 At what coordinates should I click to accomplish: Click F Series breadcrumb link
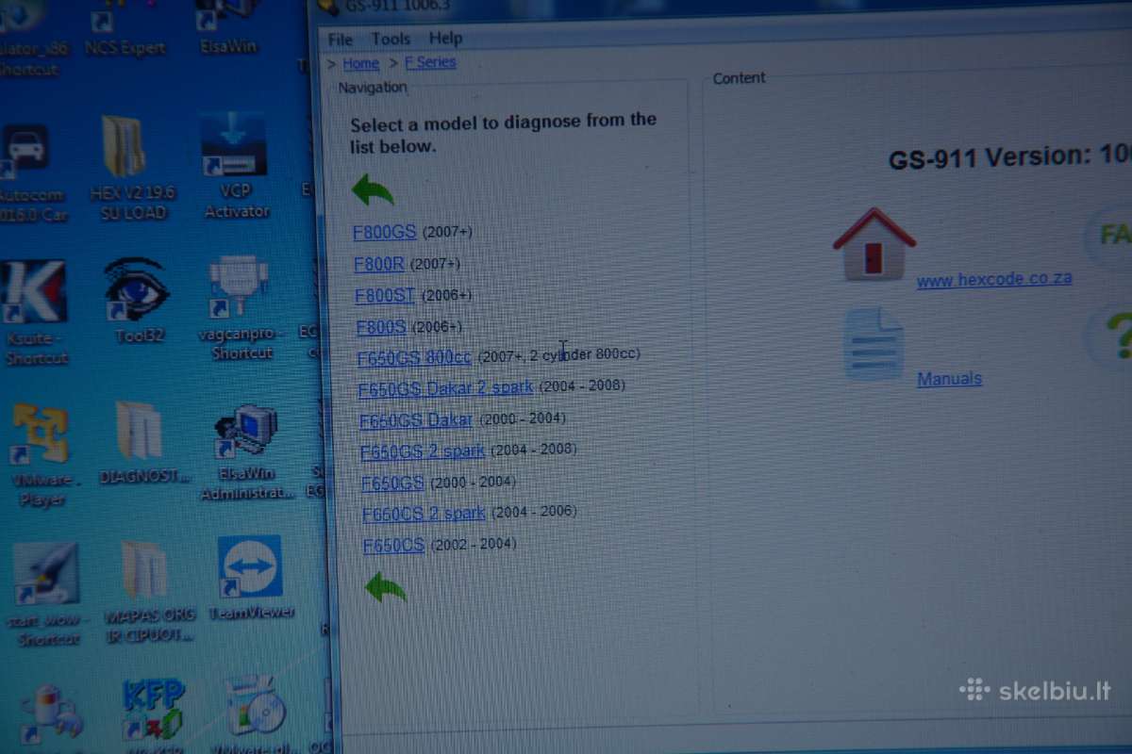pyautogui.click(x=430, y=62)
